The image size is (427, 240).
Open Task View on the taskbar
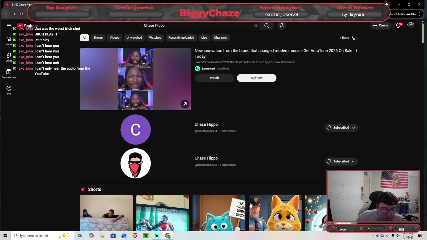point(80,236)
